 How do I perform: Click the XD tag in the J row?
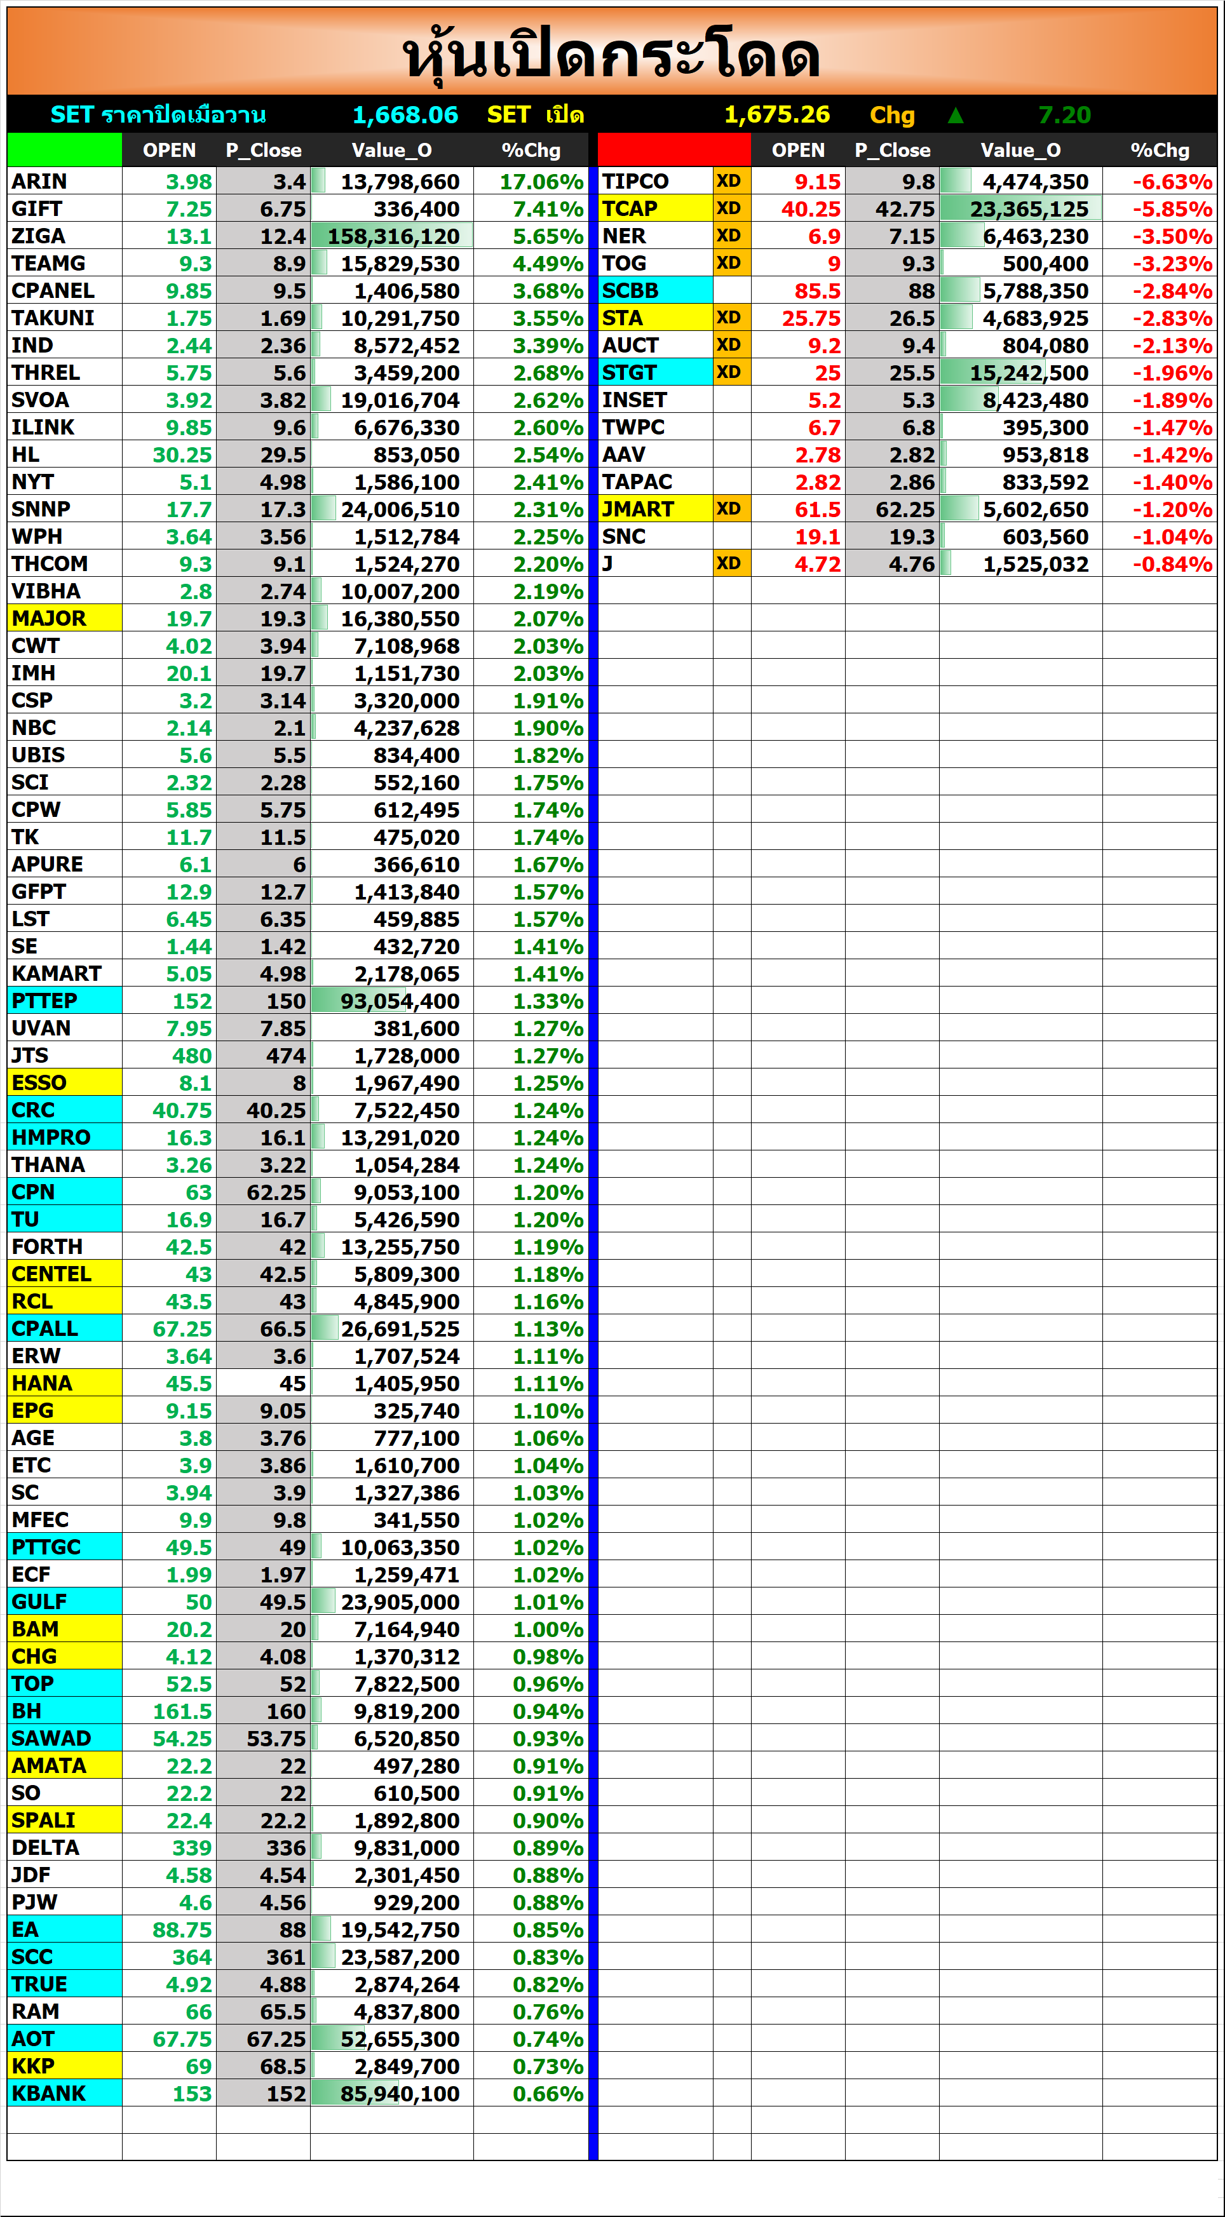tap(732, 563)
